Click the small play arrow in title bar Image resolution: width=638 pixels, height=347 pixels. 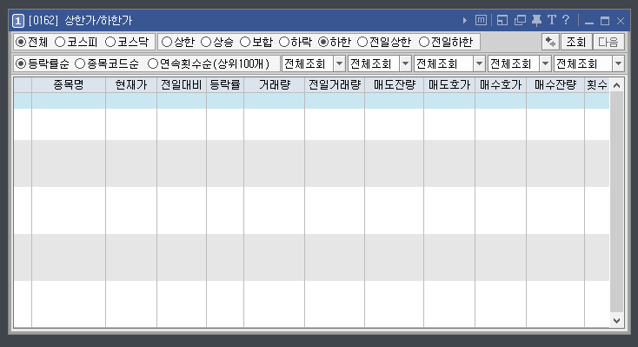pos(465,20)
